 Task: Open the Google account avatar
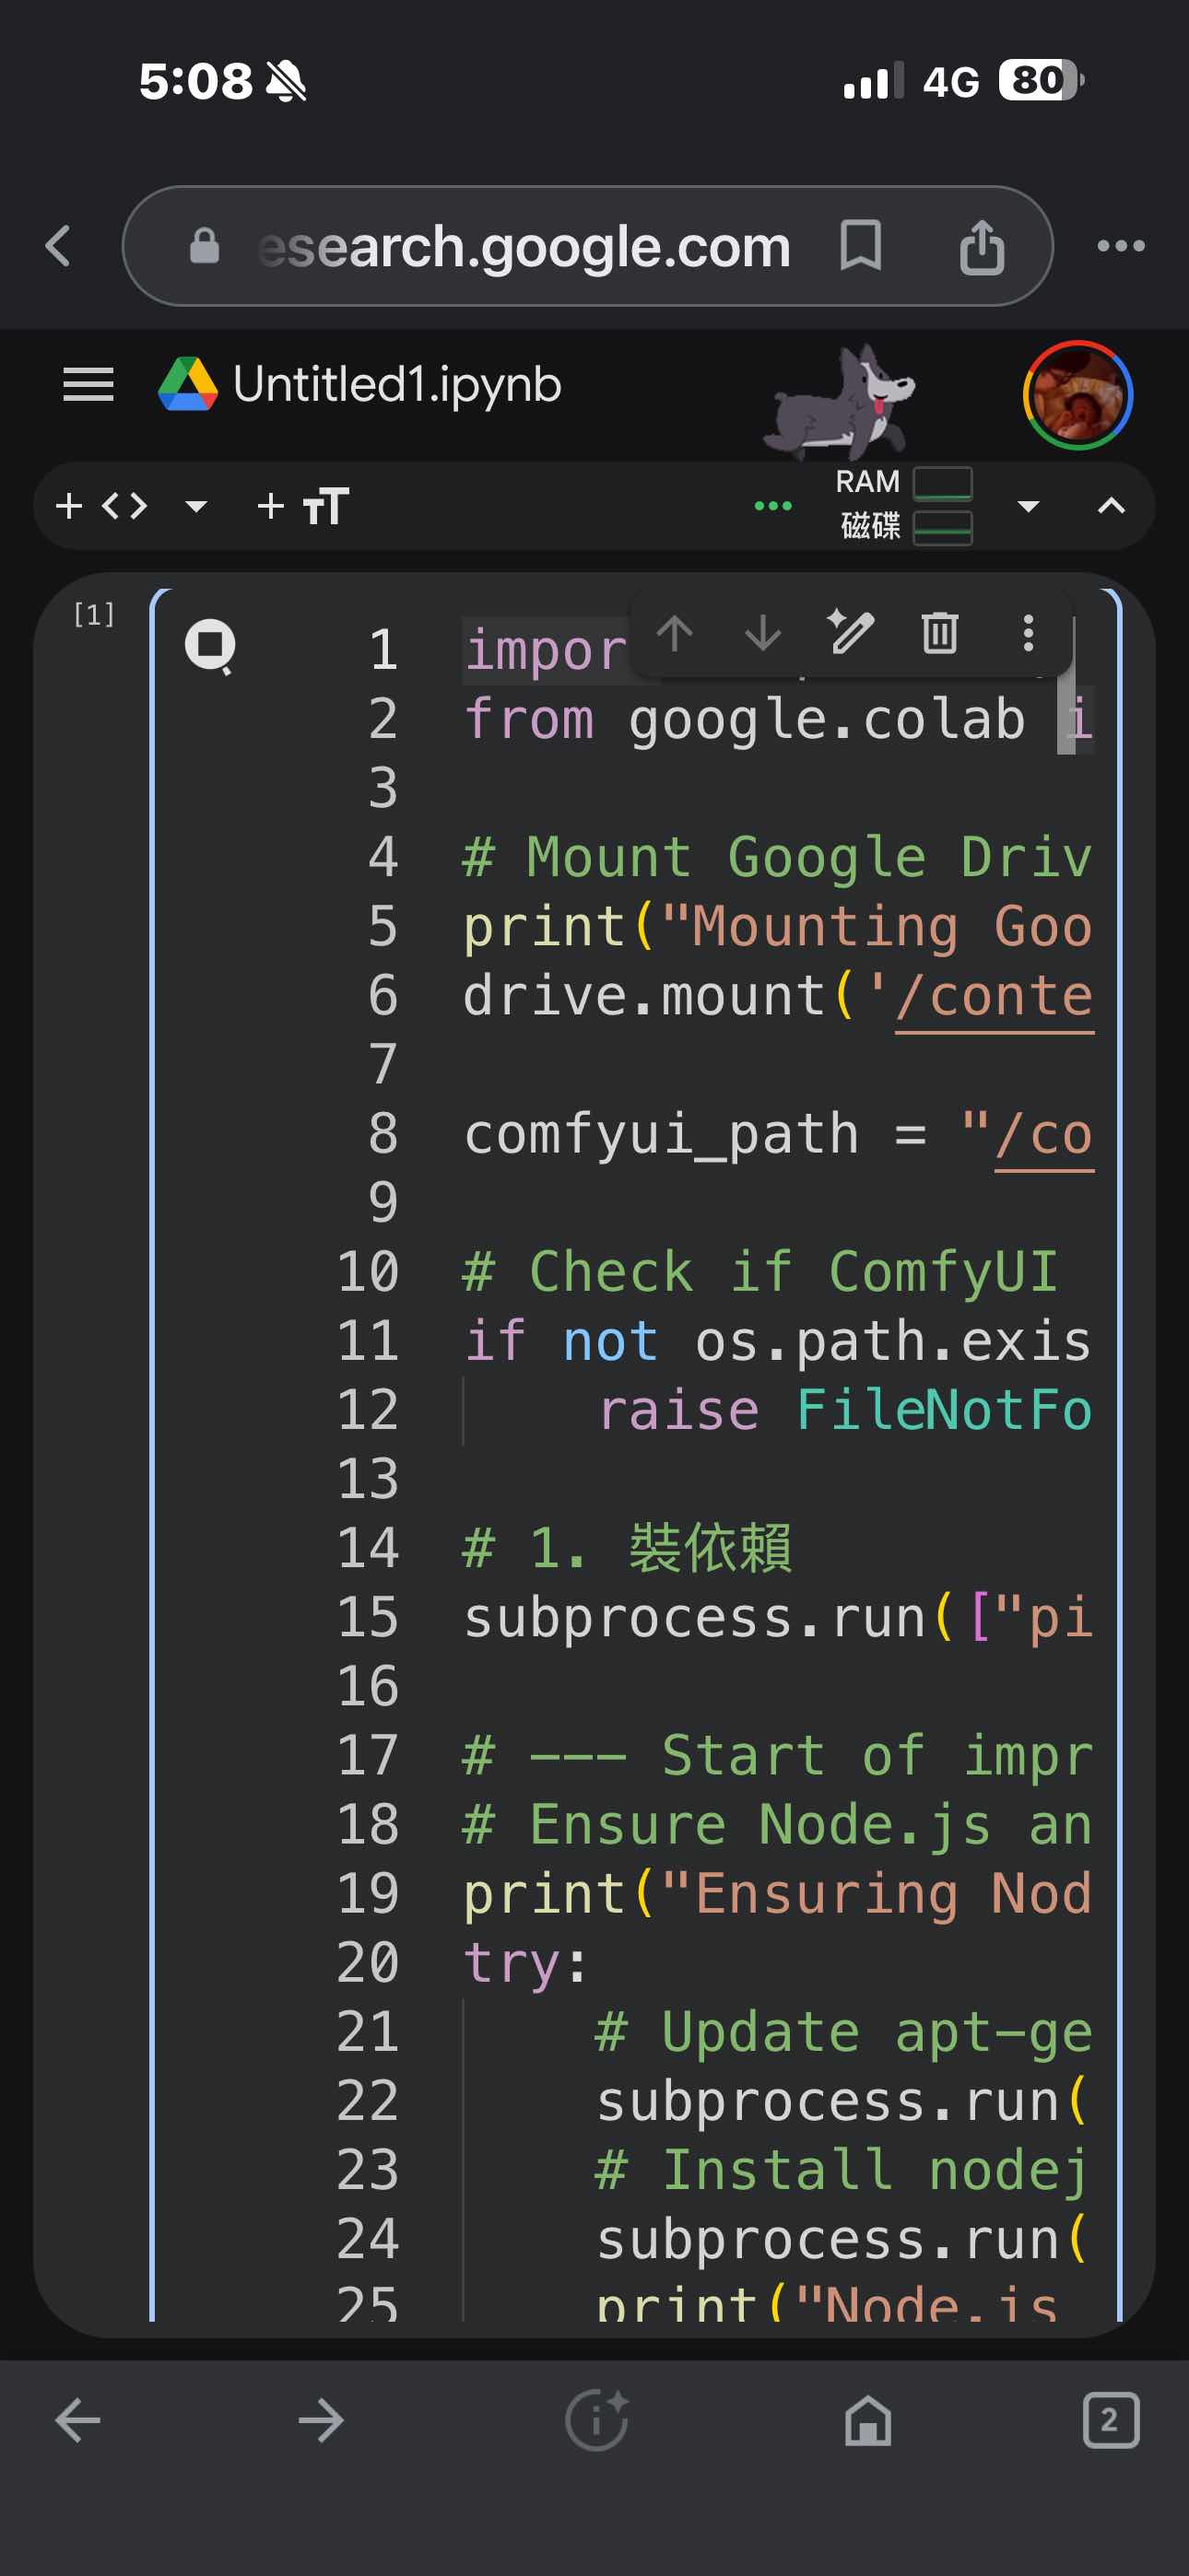[x=1077, y=395]
